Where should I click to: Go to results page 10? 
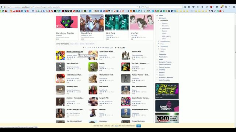click(103, 48)
